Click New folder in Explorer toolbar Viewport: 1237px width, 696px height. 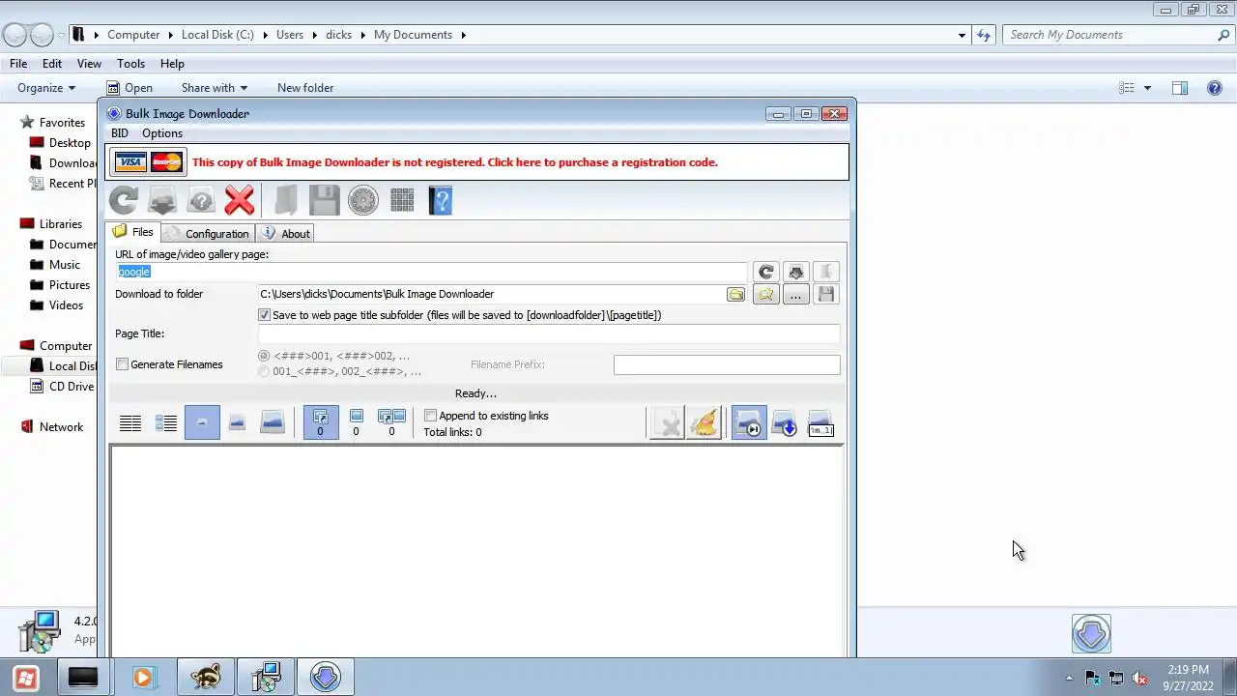[x=305, y=88]
